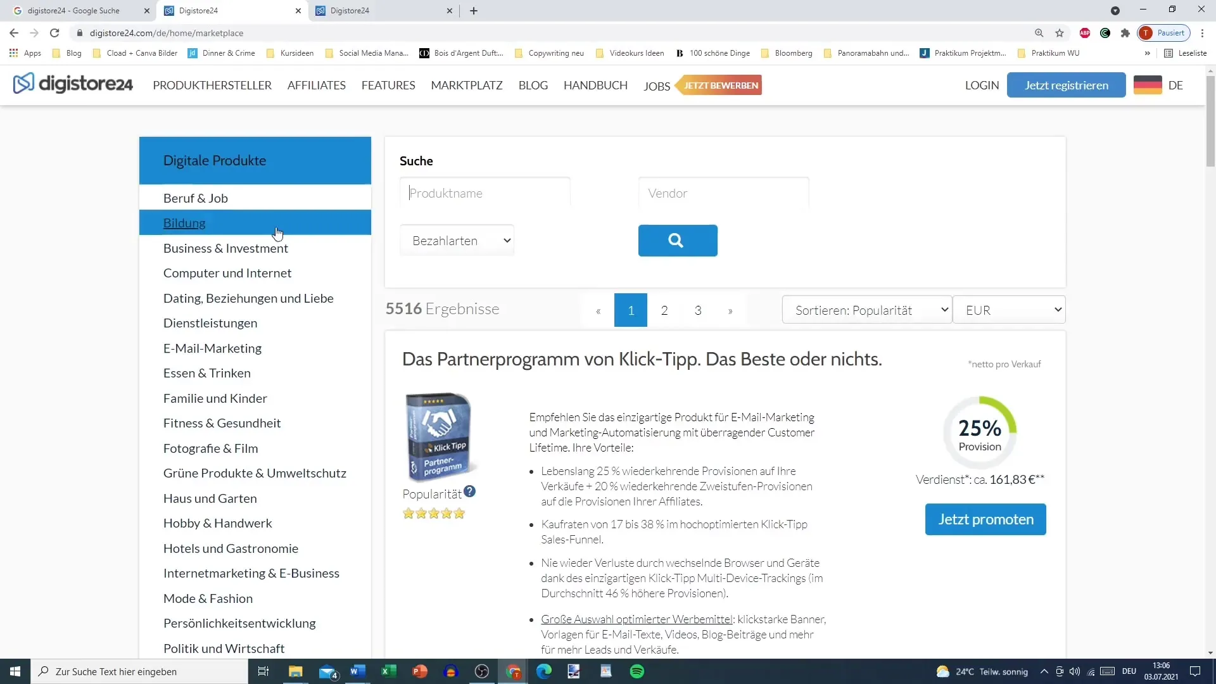Open the JOBS navigation item
Screen dimensions: 1216x684
(657, 86)
